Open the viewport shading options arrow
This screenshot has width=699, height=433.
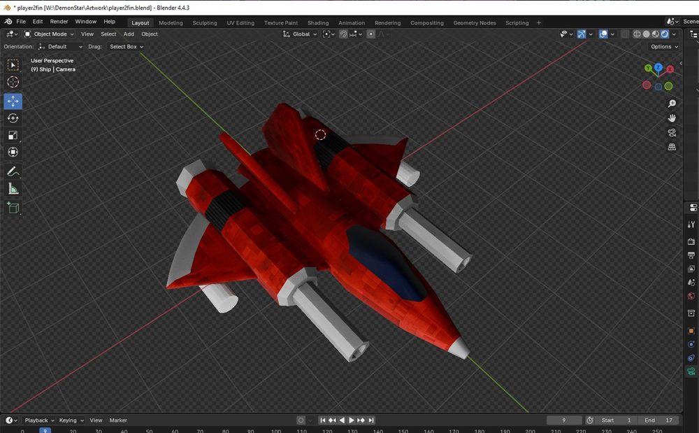[x=674, y=34]
